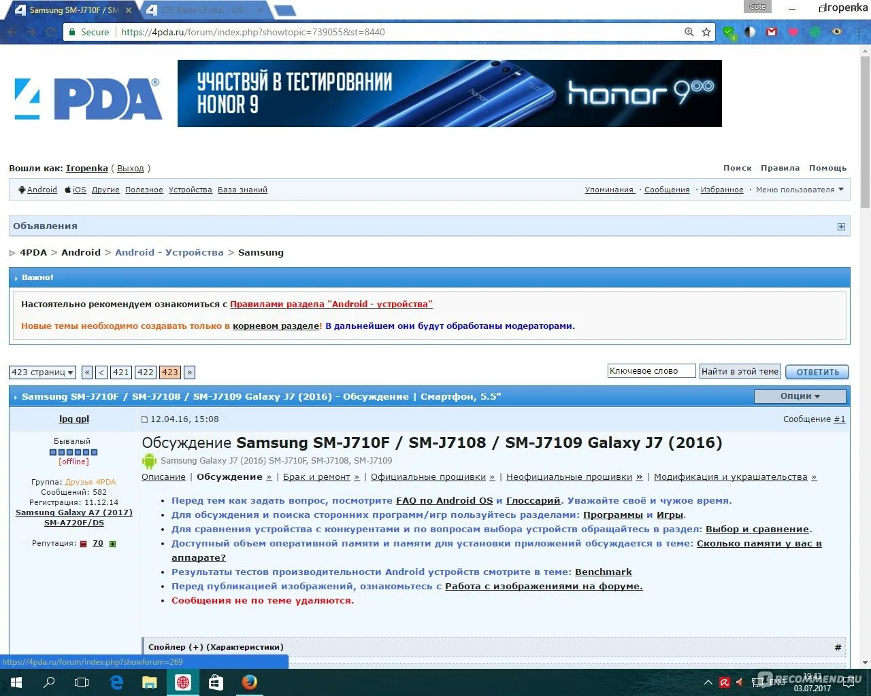Go to page 421
Viewport: 871px width, 696px height.
pyautogui.click(x=121, y=372)
